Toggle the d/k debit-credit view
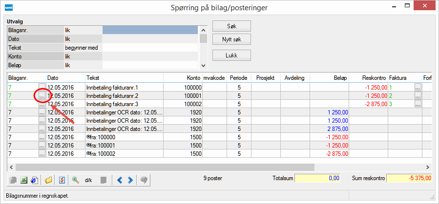 88,180
